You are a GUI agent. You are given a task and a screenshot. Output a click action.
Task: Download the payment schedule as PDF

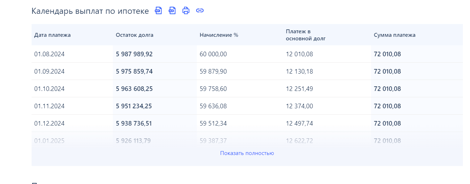pos(158,11)
